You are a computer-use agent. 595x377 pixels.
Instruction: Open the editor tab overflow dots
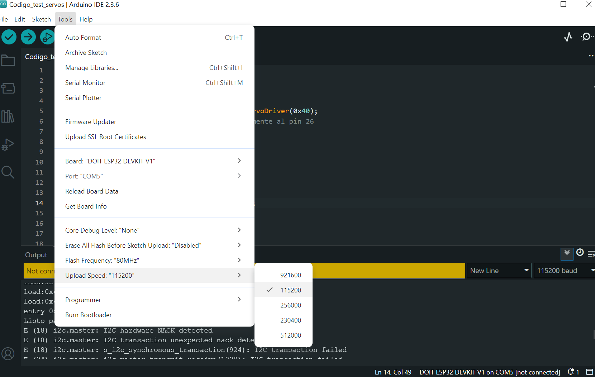point(591,56)
